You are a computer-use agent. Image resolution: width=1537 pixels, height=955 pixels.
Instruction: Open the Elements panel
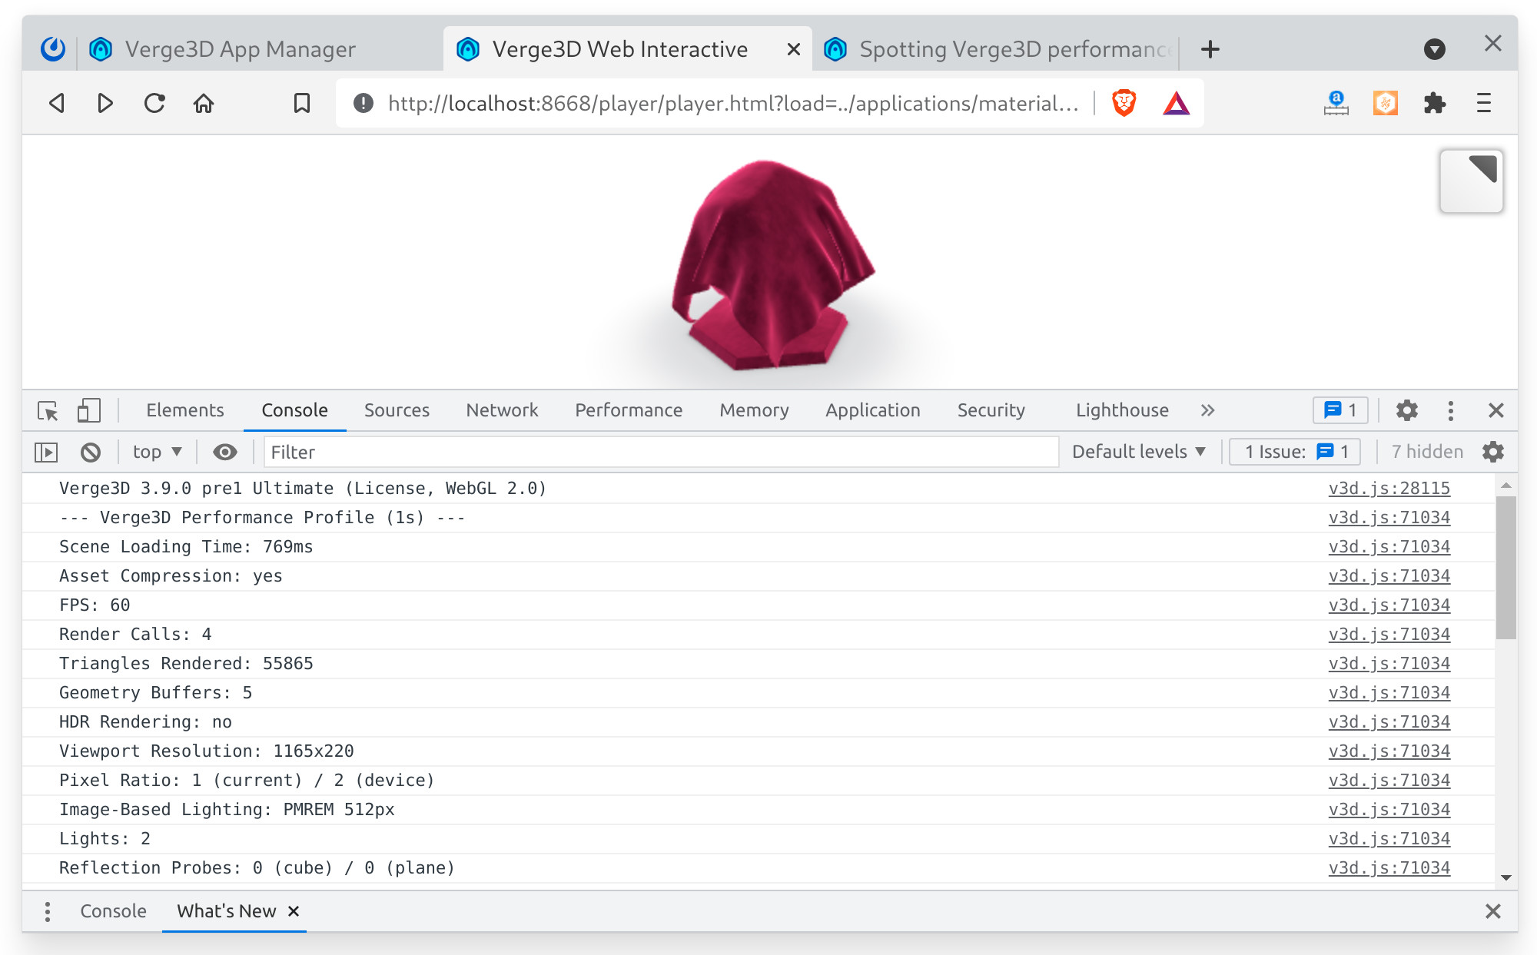185,410
